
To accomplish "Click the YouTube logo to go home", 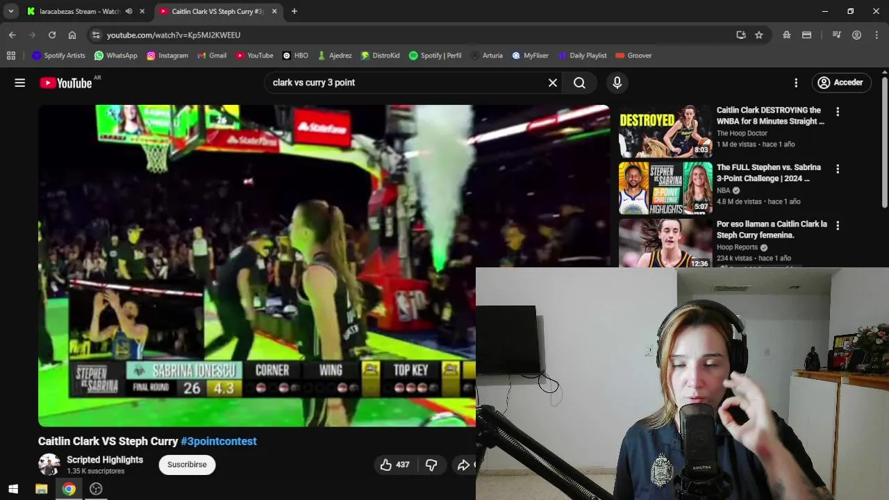I will [x=66, y=83].
